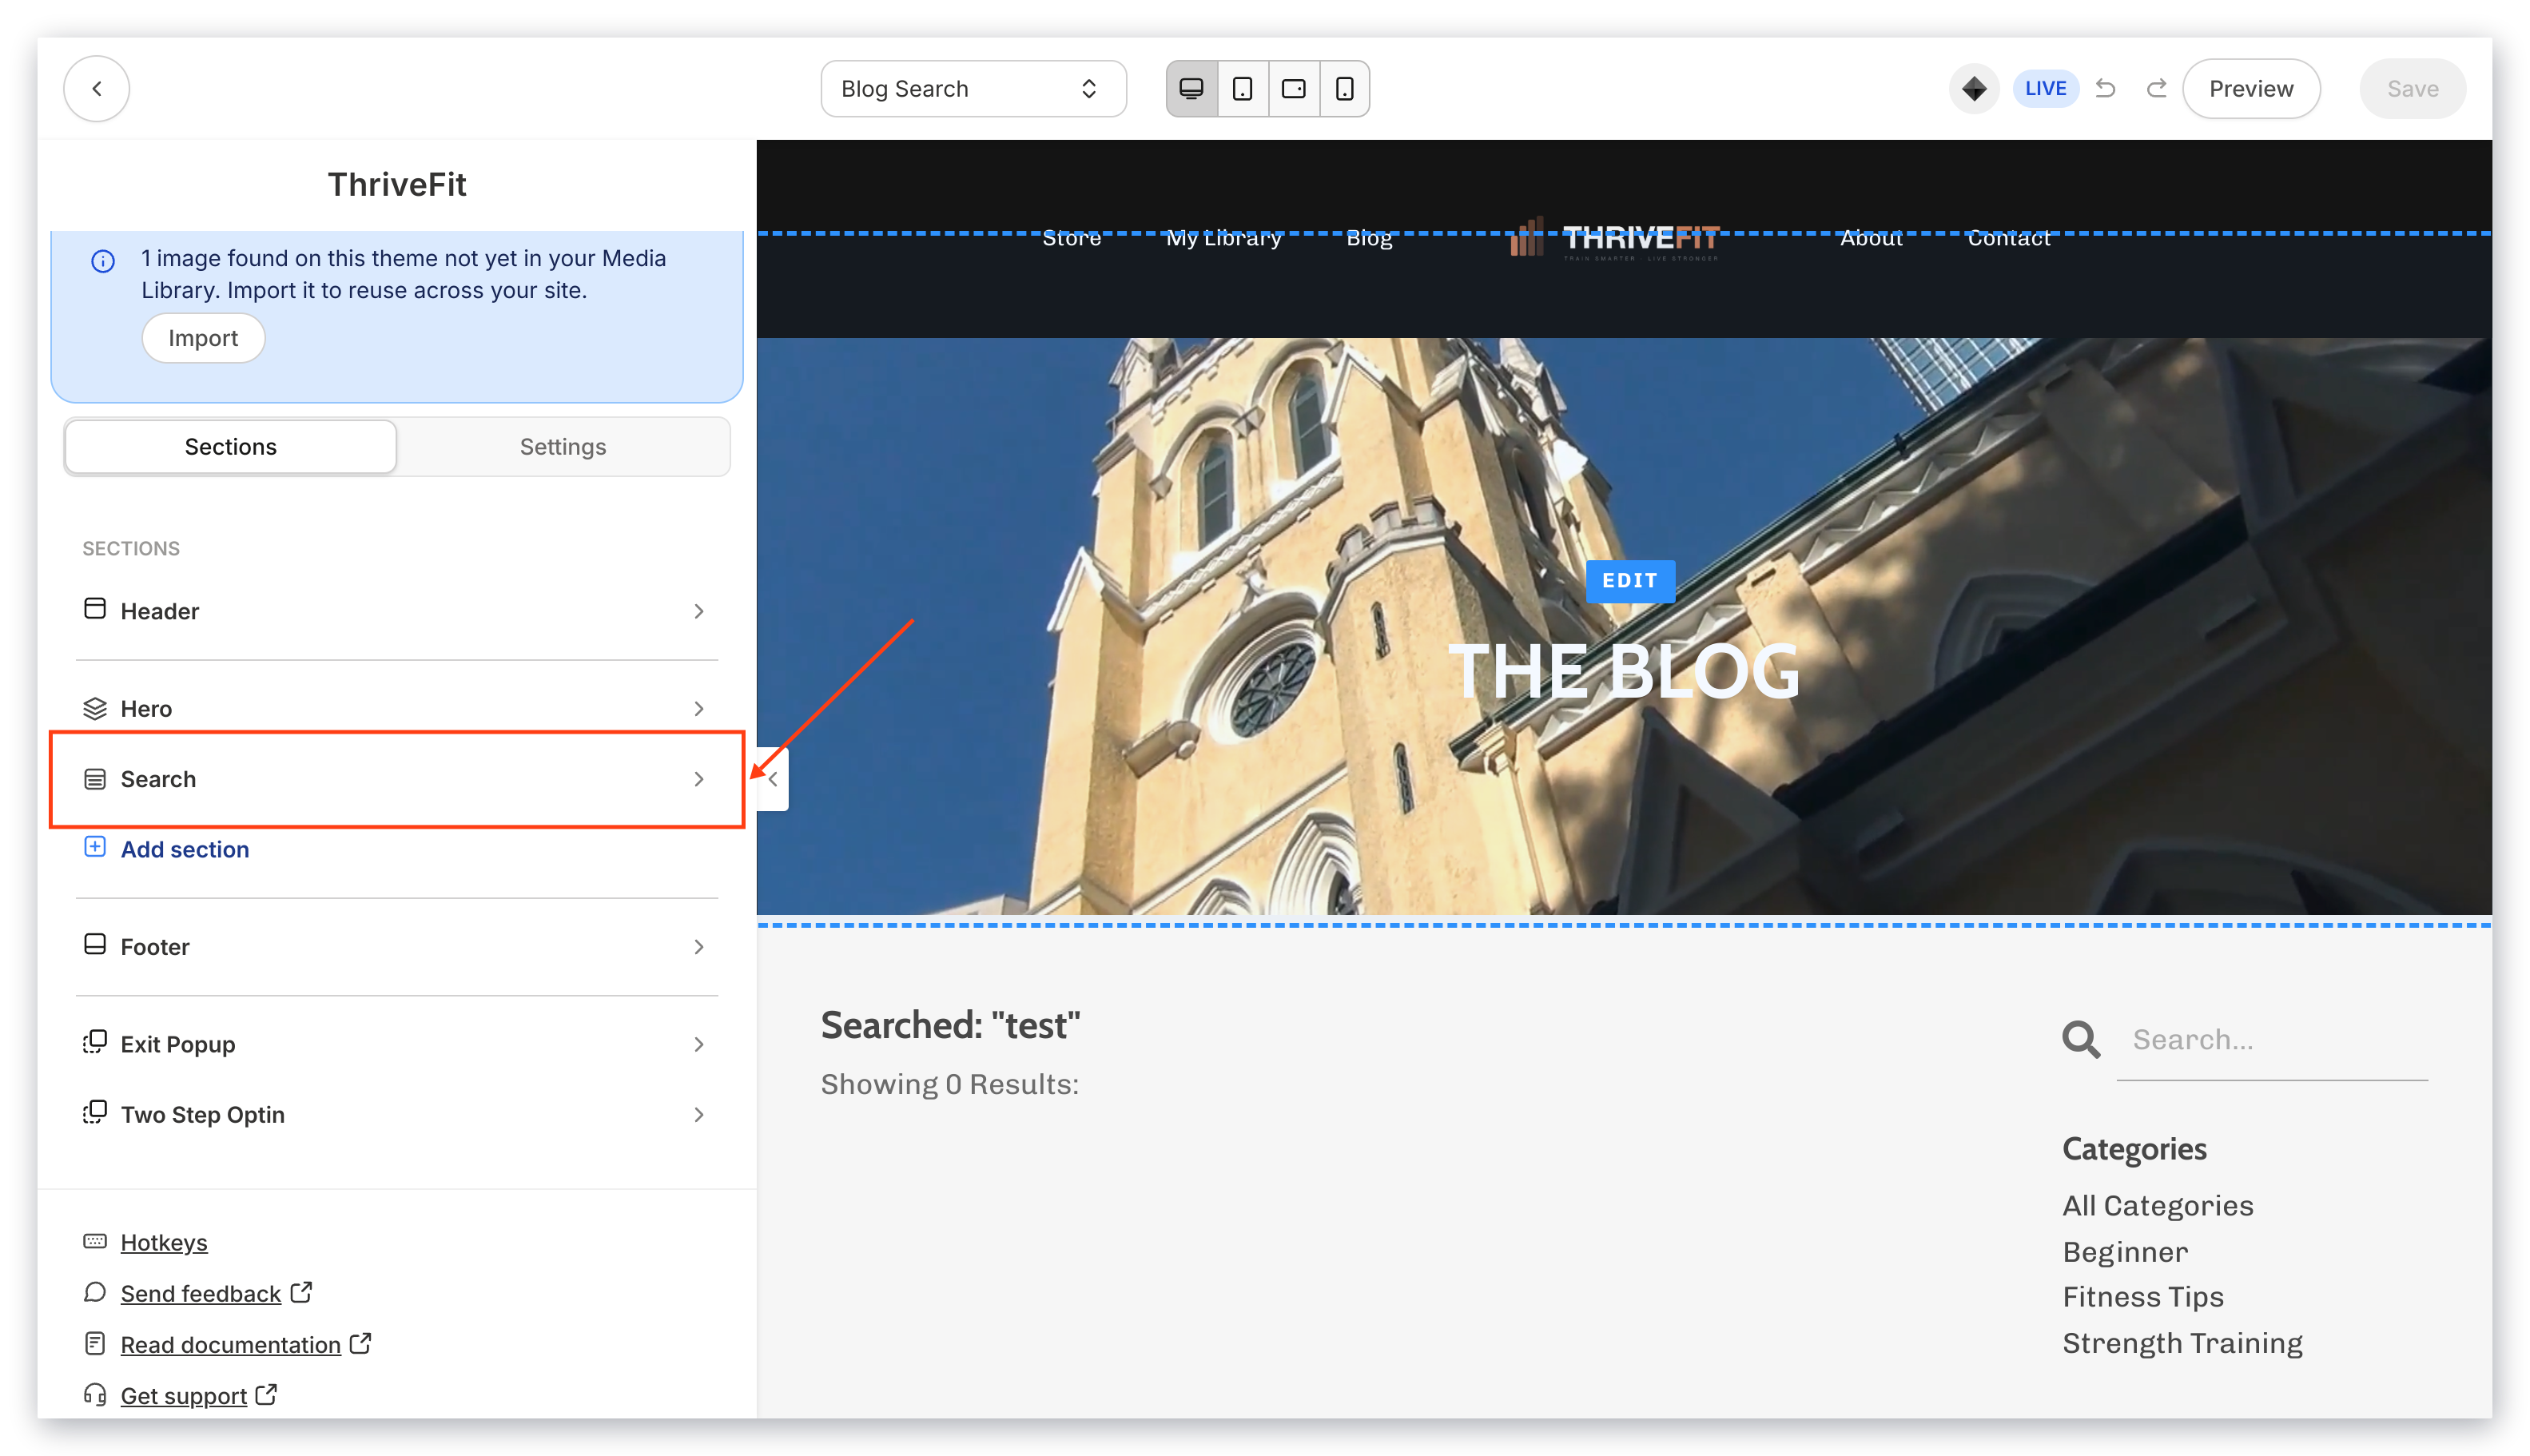The width and height of the screenshot is (2530, 1456).
Task: Expand the Search section chevron
Action: [x=699, y=779]
